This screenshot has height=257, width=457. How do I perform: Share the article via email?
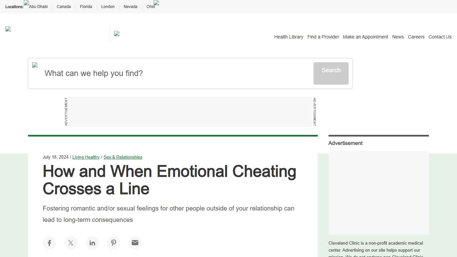pos(135,243)
